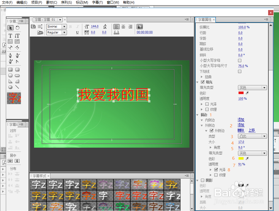Image resolution: width=279 pixels, height=211 pixels.
Task: Enable the 阴影 checkbox
Action: coord(203,180)
